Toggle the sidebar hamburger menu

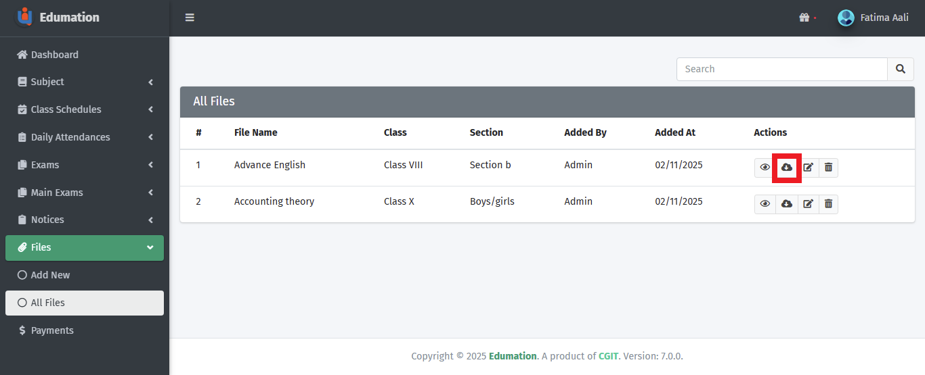190,18
